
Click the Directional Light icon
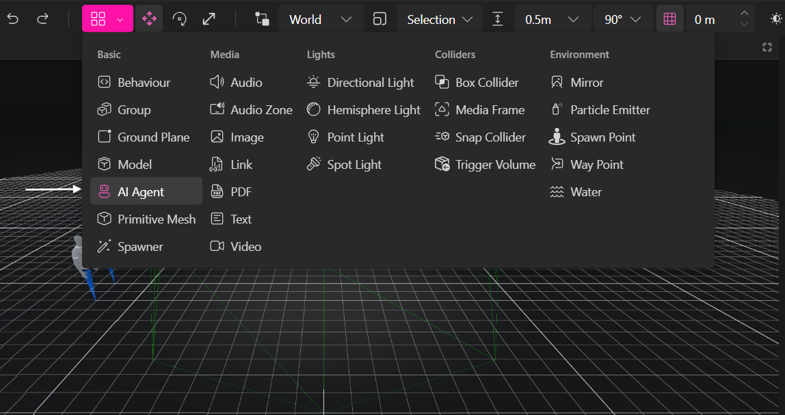pyautogui.click(x=313, y=82)
